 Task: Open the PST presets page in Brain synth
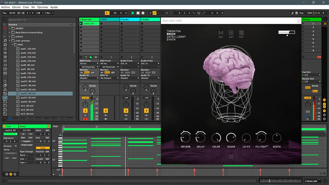pos(241,34)
